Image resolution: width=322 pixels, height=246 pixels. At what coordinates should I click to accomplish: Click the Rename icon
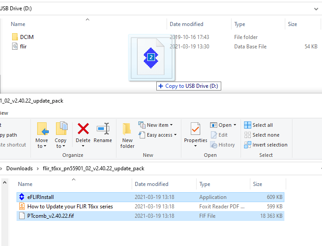[x=103, y=129]
